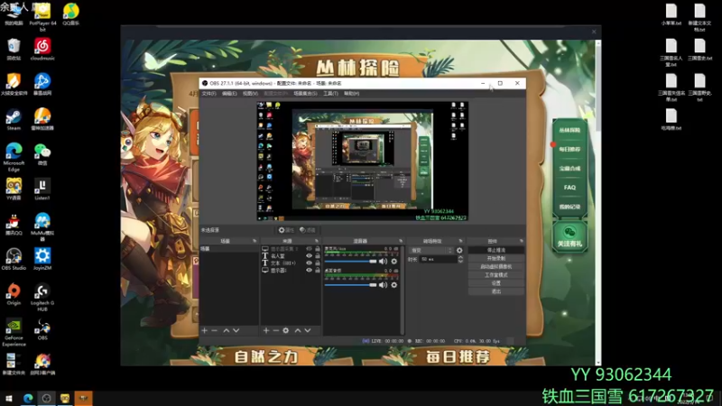Open cloudmusic desktop icon
This screenshot has height=406, width=722.
click(42, 50)
